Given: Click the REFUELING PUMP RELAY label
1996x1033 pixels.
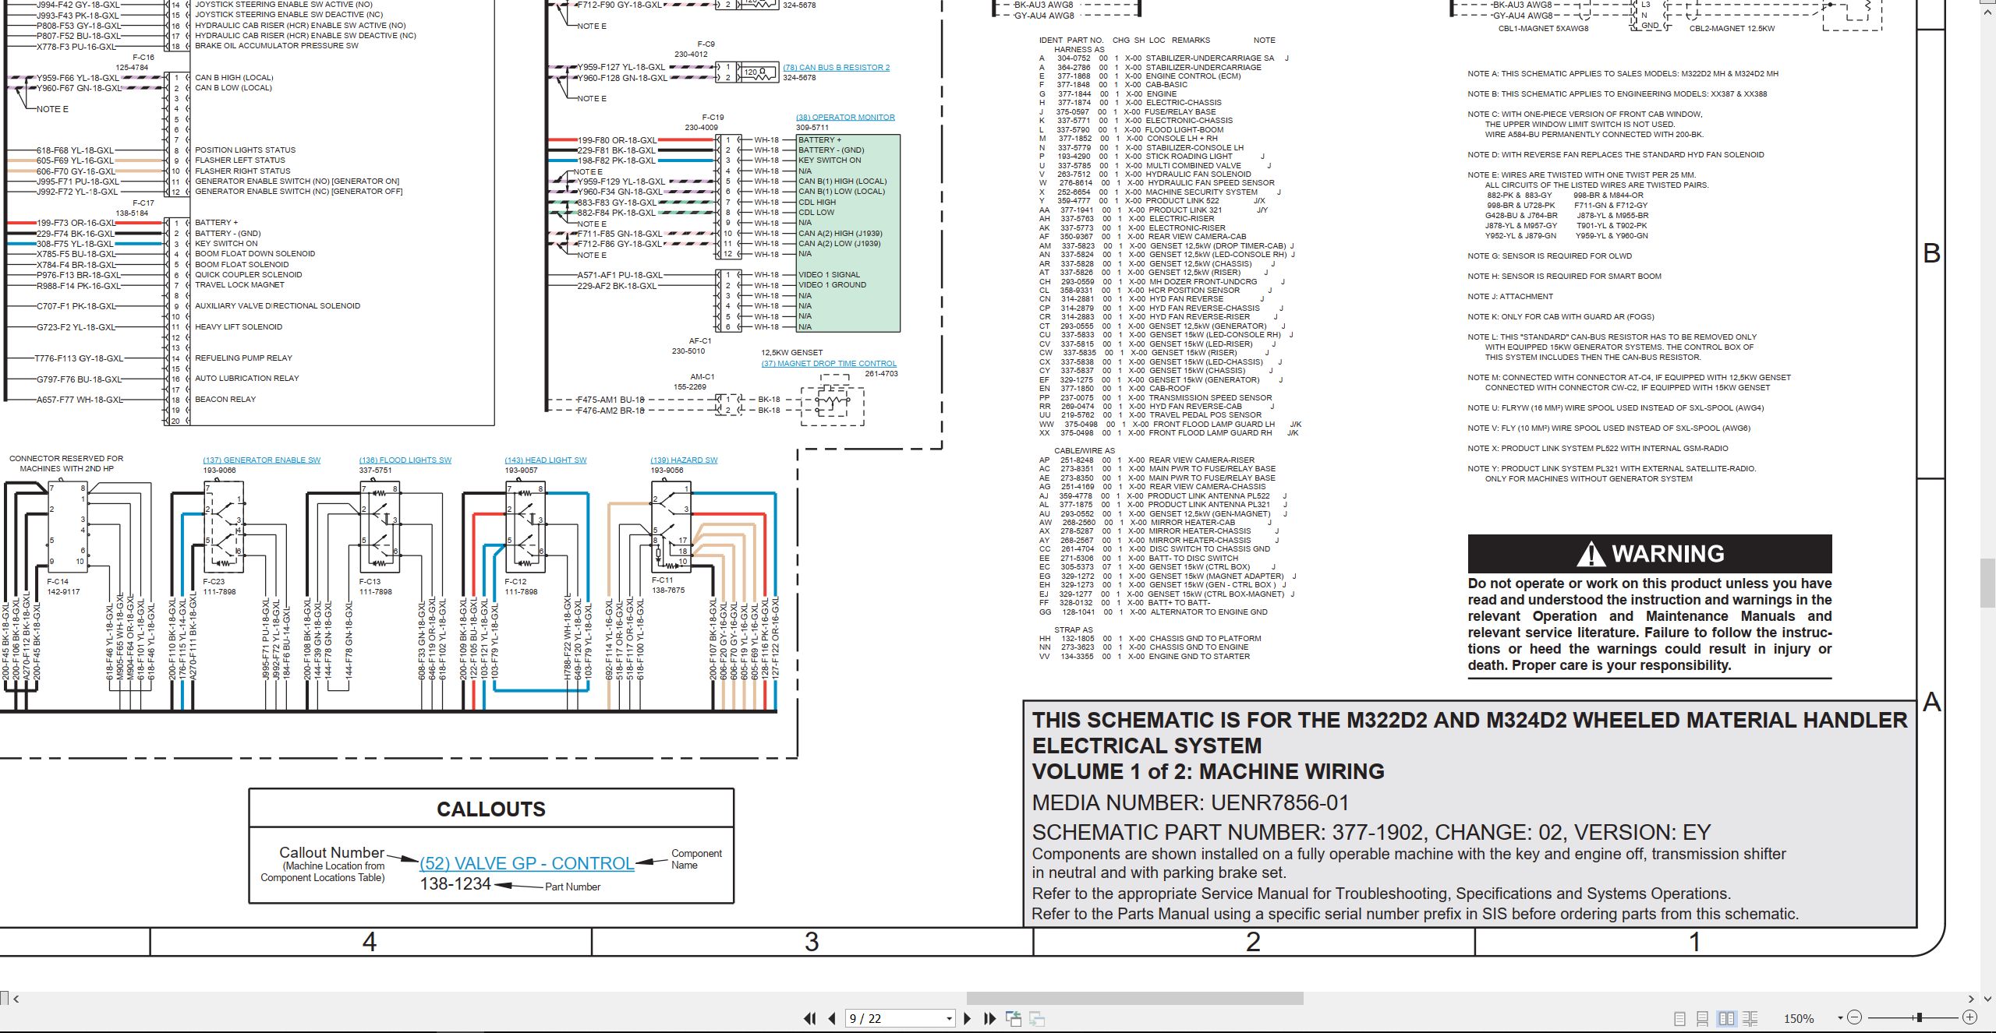Looking at the screenshot, I should tap(243, 358).
